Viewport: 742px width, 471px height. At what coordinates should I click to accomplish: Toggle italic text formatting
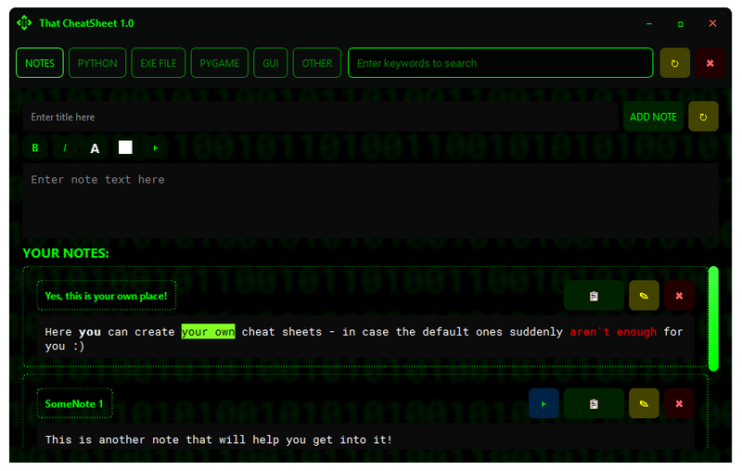pyautogui.click(x=65, y=148)
